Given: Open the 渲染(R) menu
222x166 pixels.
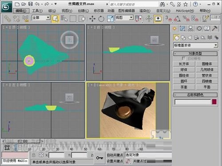Looking at the screenshot, I should coord(145,11).
